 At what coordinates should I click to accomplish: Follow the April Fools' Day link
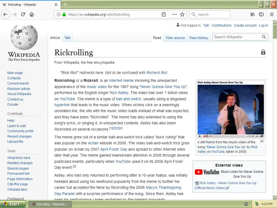coord(114,149)
